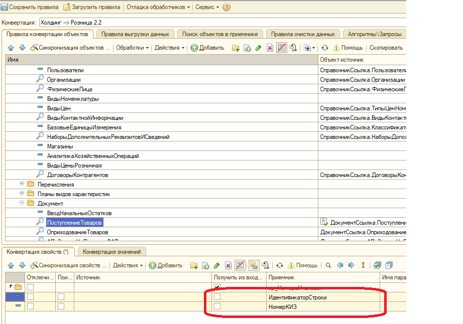The height and width of the screenshot is (324, 463).
Task: Toggle Отключить checkbox in the group folder row
Action: pos(31,287)
